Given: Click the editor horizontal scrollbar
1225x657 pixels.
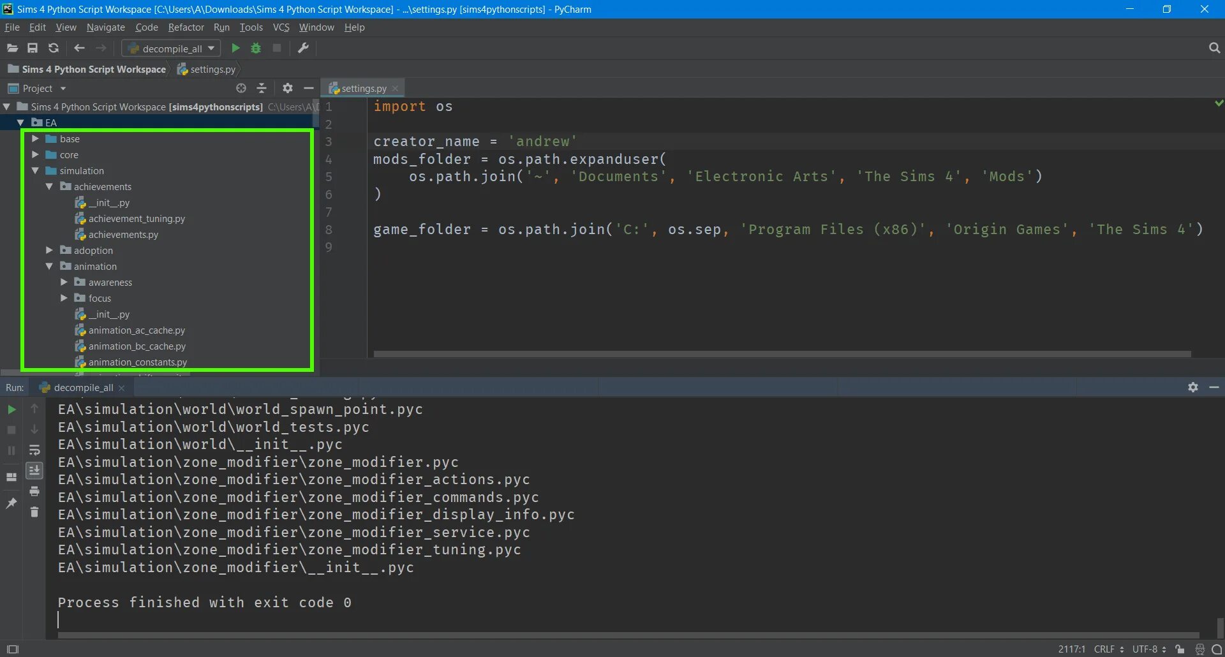Looking at the screenshot, I should tap(782, 353).
